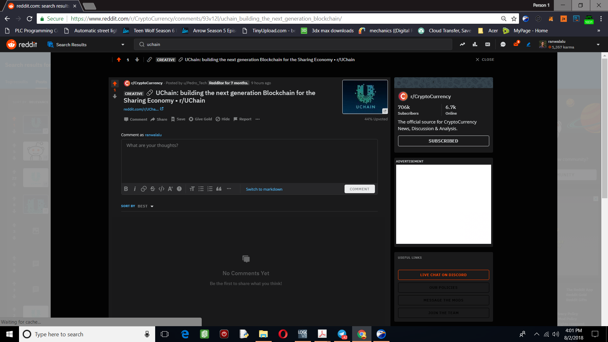The width and height of the screenshot is (608, 342).
Task: Apply heading formatting in the editor
Action: [x=192, y=189]
